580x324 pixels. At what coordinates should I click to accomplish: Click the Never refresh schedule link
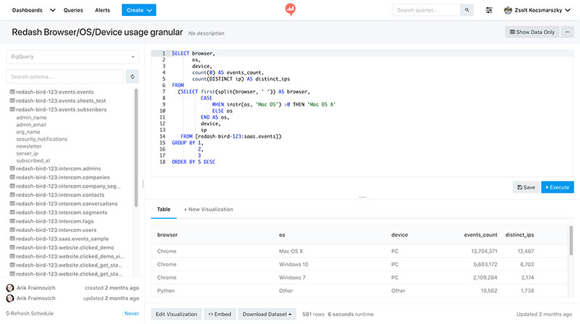click(x=131, y=314)
